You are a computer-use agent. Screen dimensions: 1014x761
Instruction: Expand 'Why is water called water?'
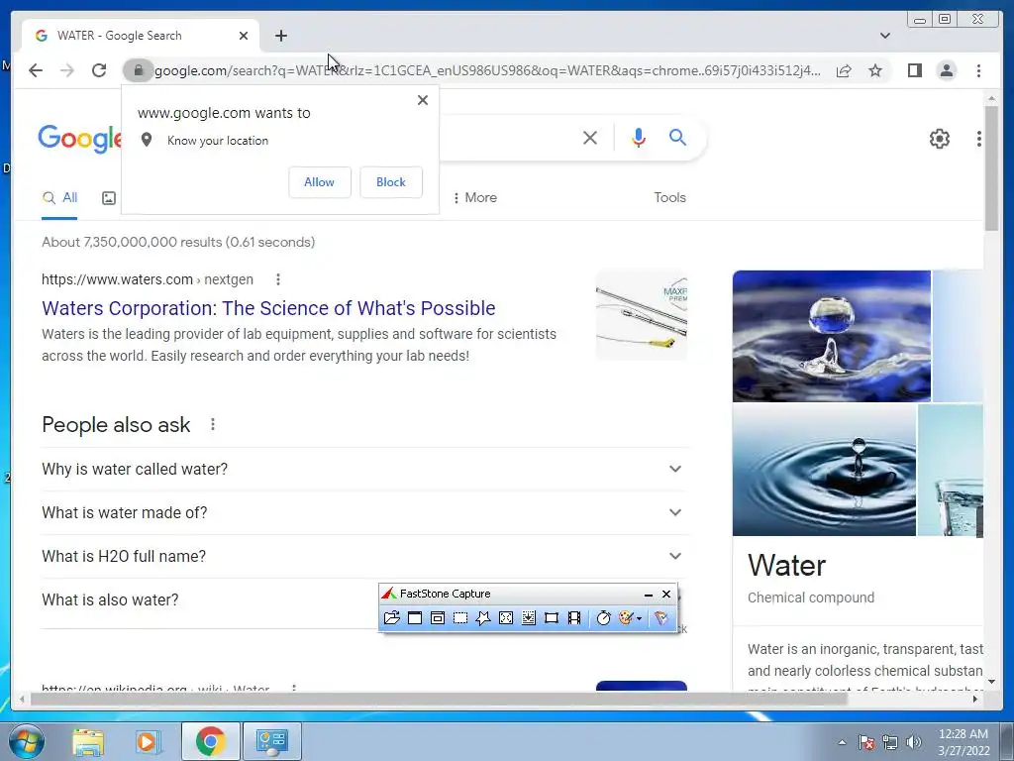364,469
